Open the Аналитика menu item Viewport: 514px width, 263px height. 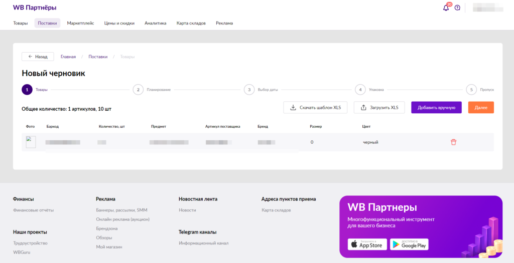[x=156, y=23]
